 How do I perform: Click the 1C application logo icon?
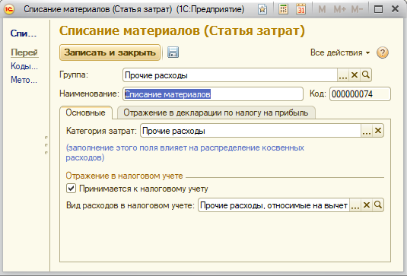coord(9,9)
